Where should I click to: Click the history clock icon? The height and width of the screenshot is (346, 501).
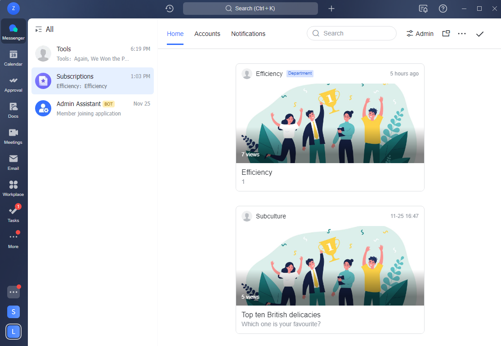170,9
